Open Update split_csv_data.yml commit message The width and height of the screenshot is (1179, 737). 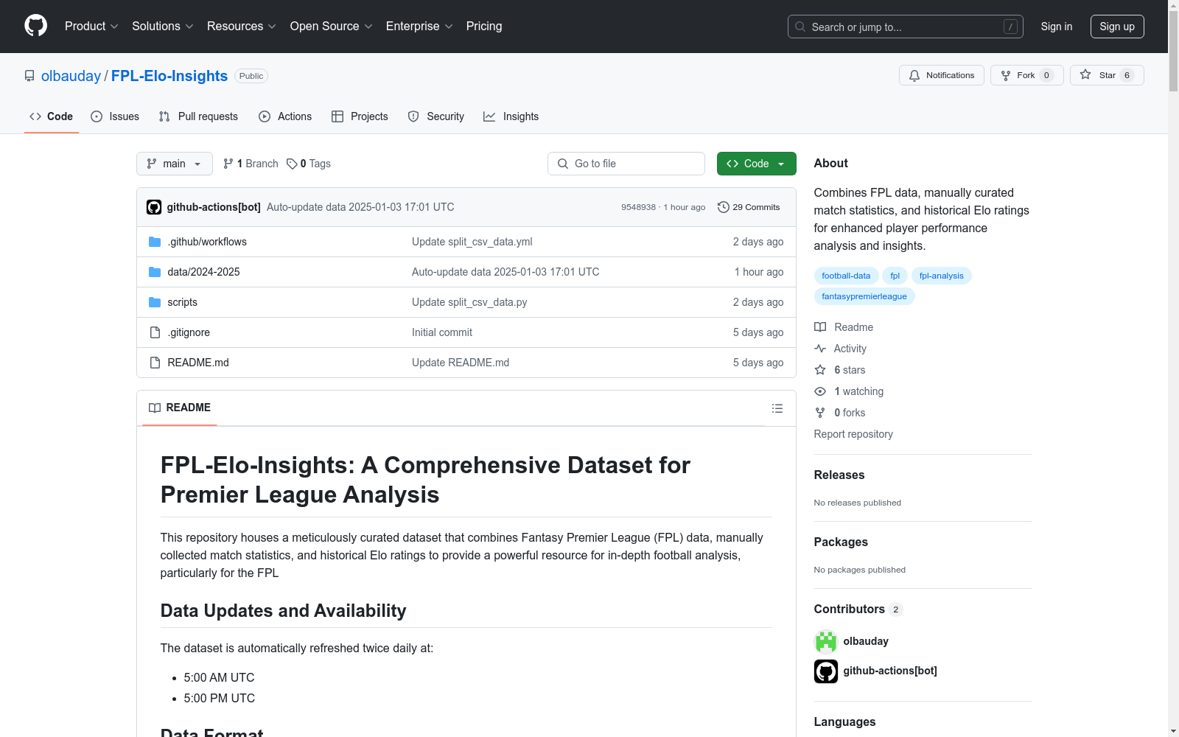[472, 242]
